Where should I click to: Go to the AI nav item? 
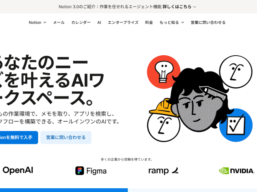tap(99, 22)
